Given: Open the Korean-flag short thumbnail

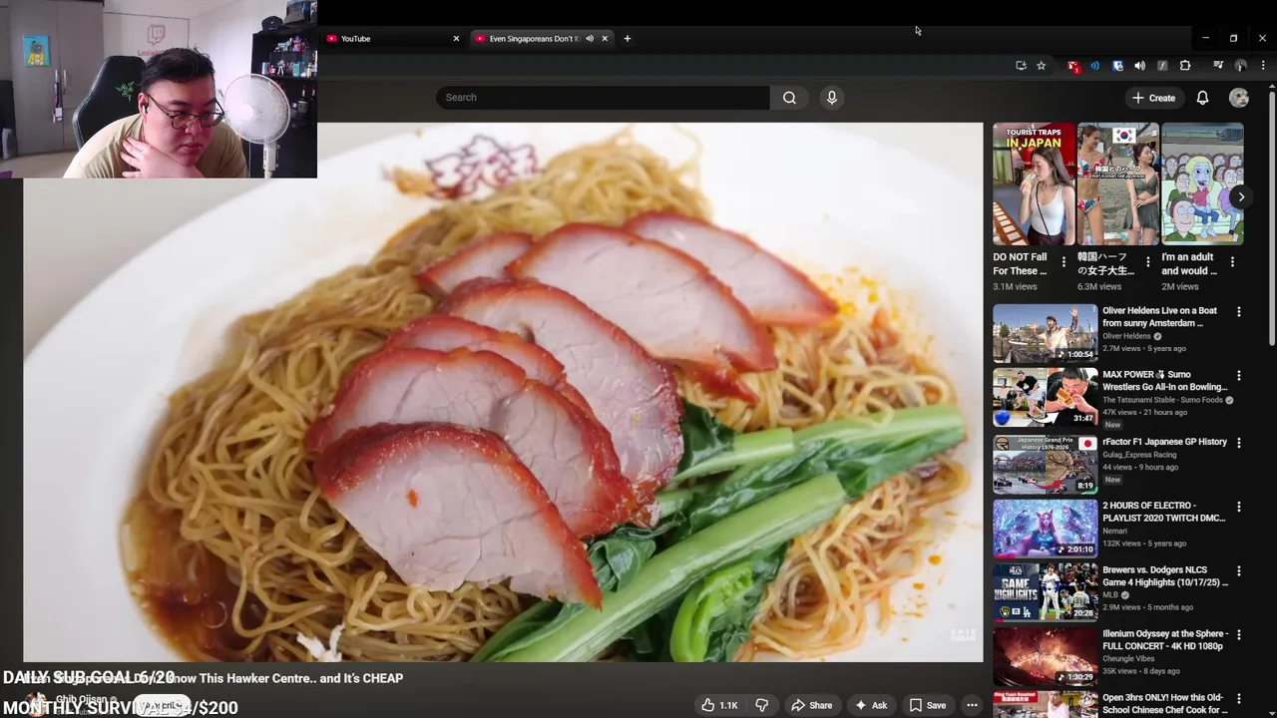Looking at the screenshot, I should pos(1118,183).
